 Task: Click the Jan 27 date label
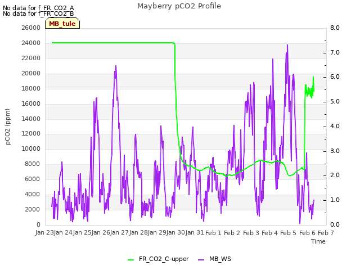pos(119,232)
